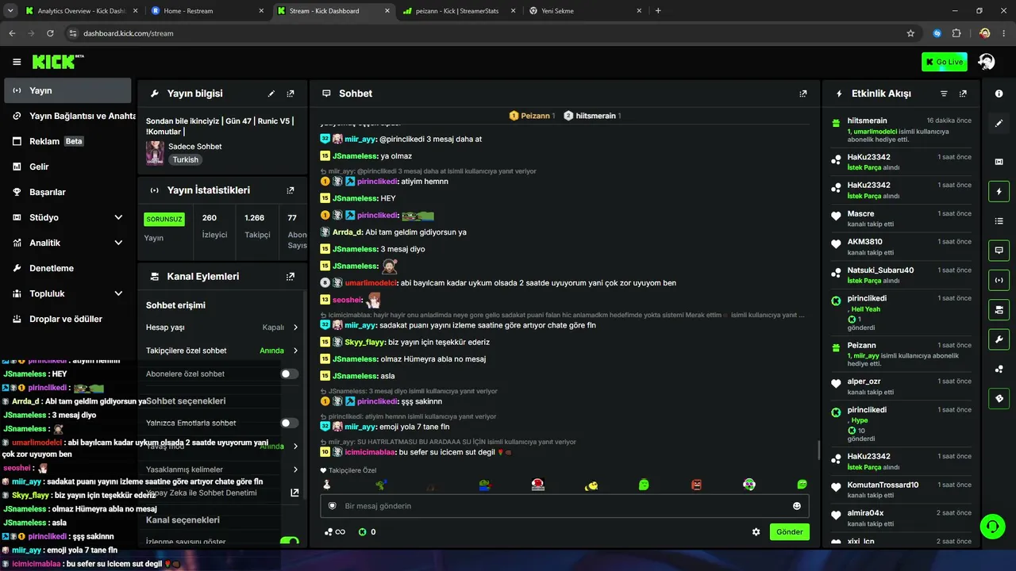Open the emoji picker in the message box
Screen dimensions: 1016x571
[x=797, y=506]
